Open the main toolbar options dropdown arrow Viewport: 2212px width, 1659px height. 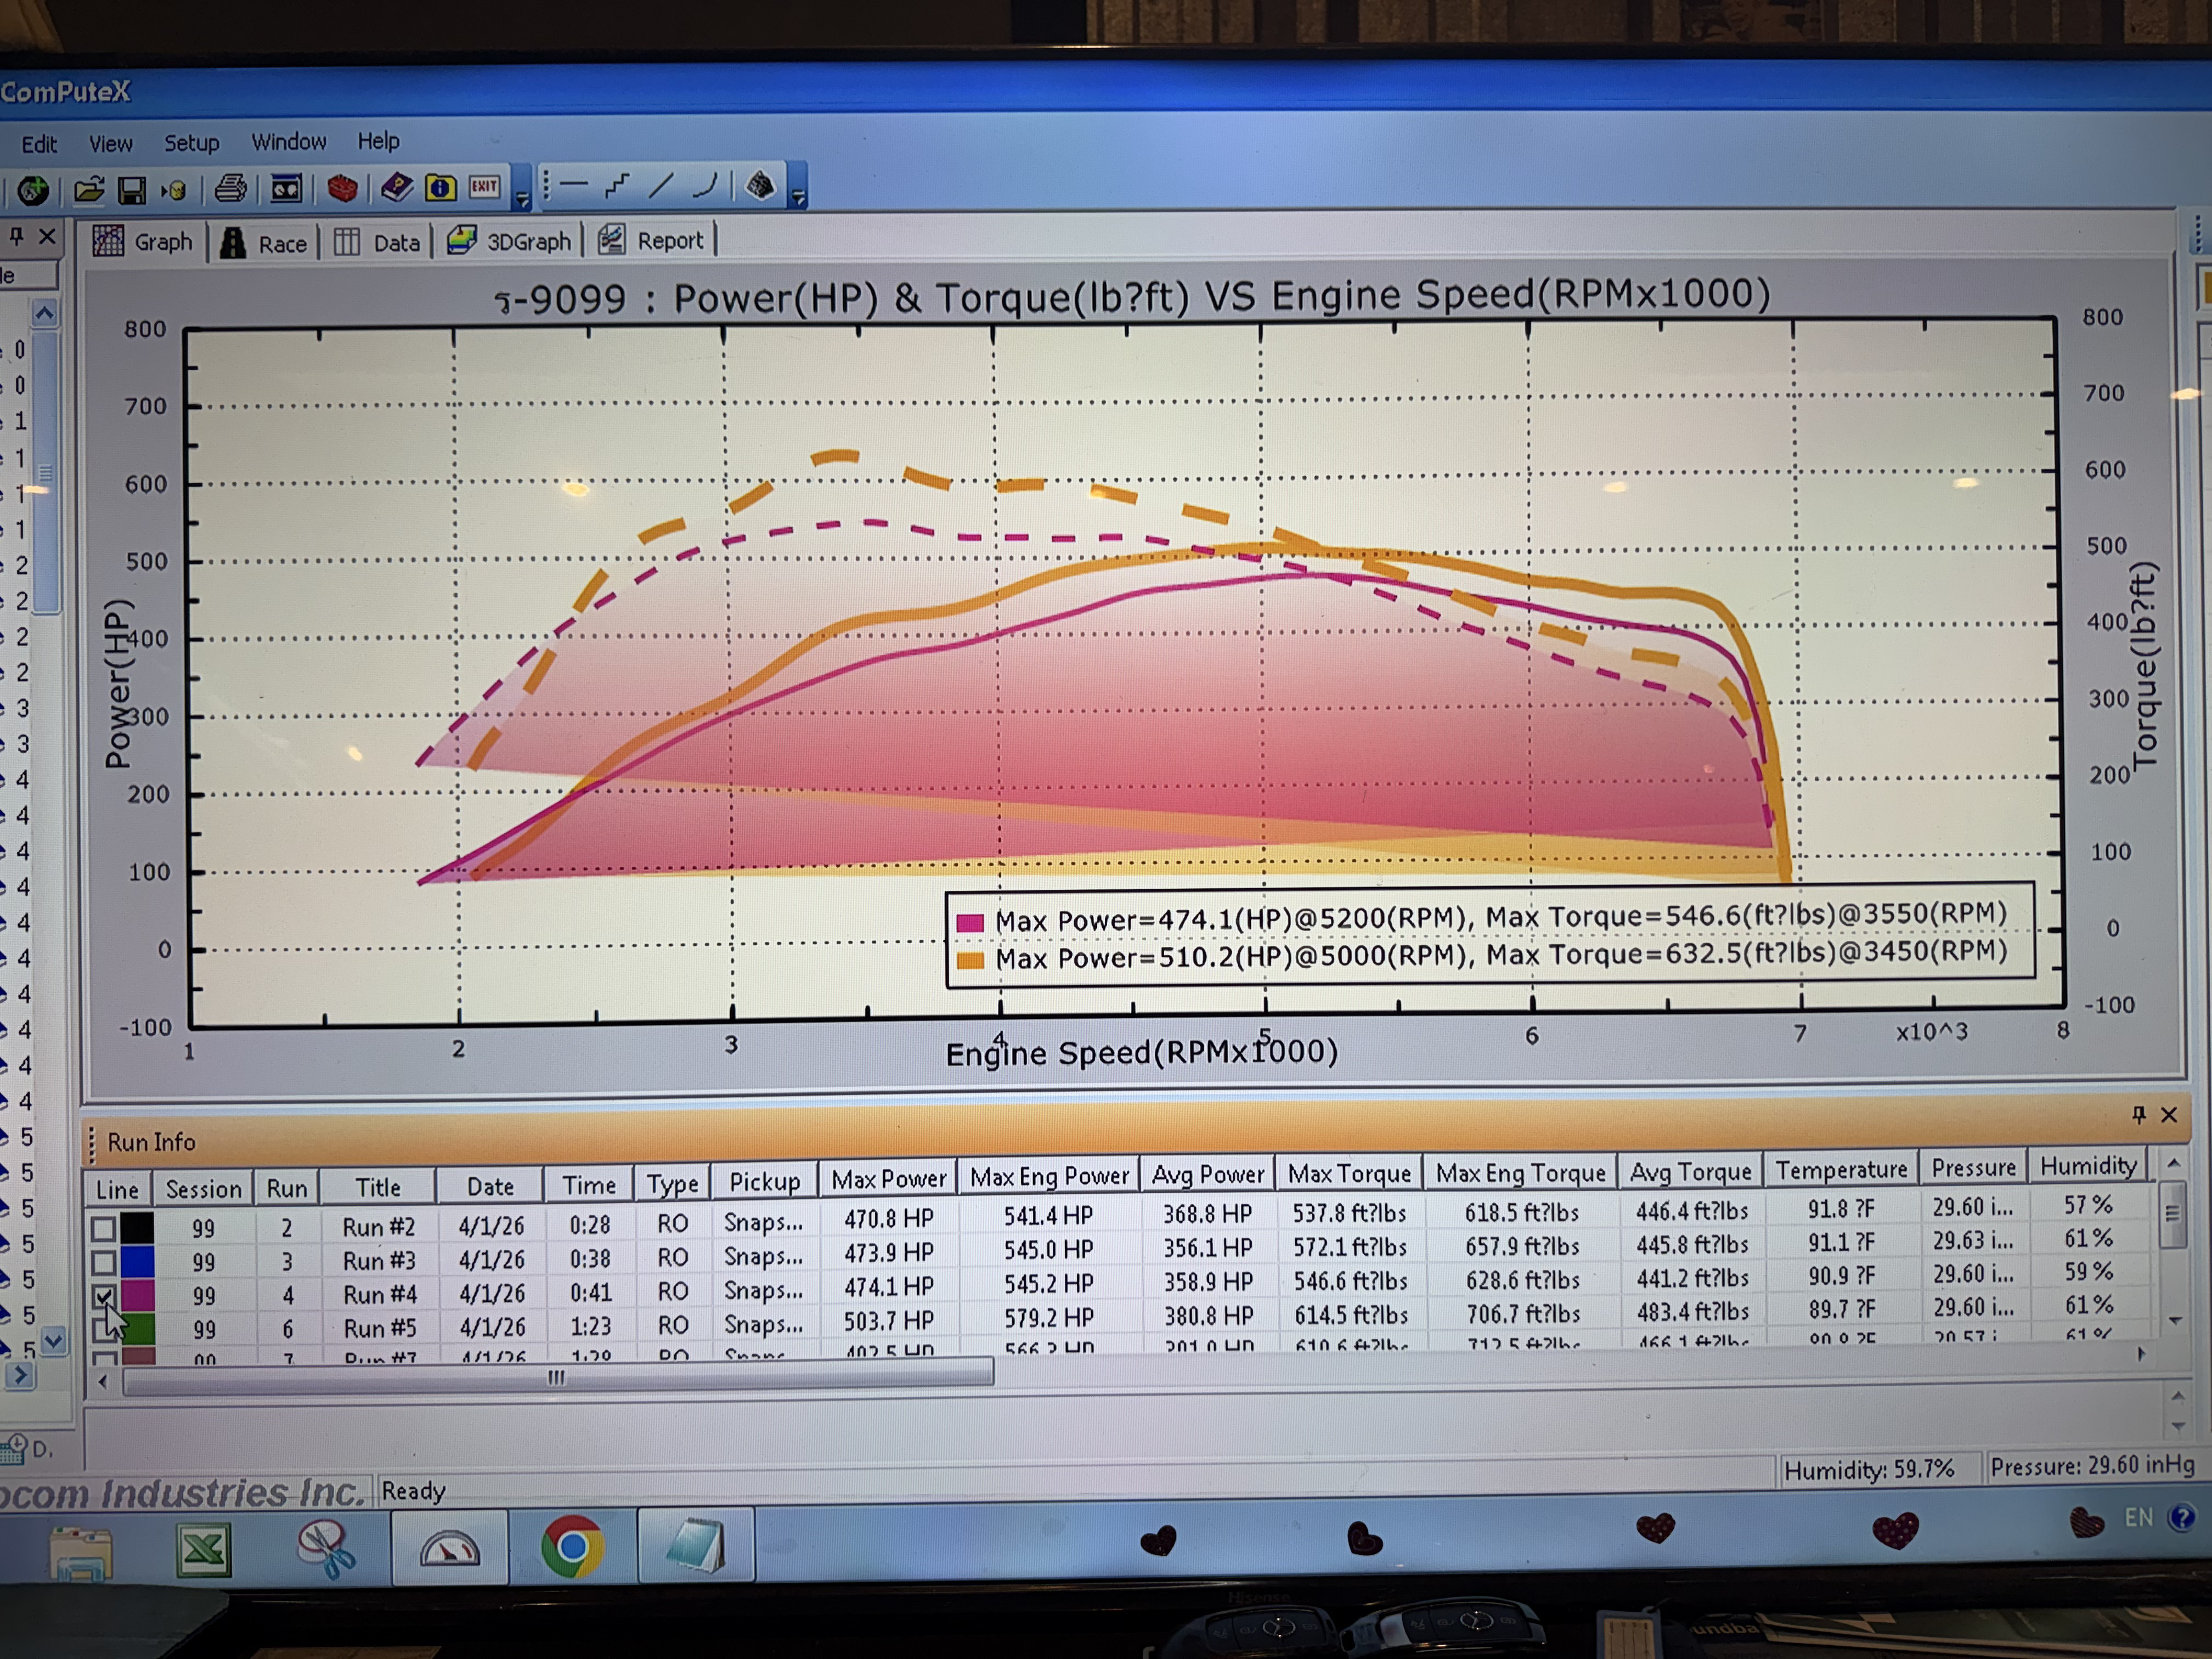tap(522, 199)
